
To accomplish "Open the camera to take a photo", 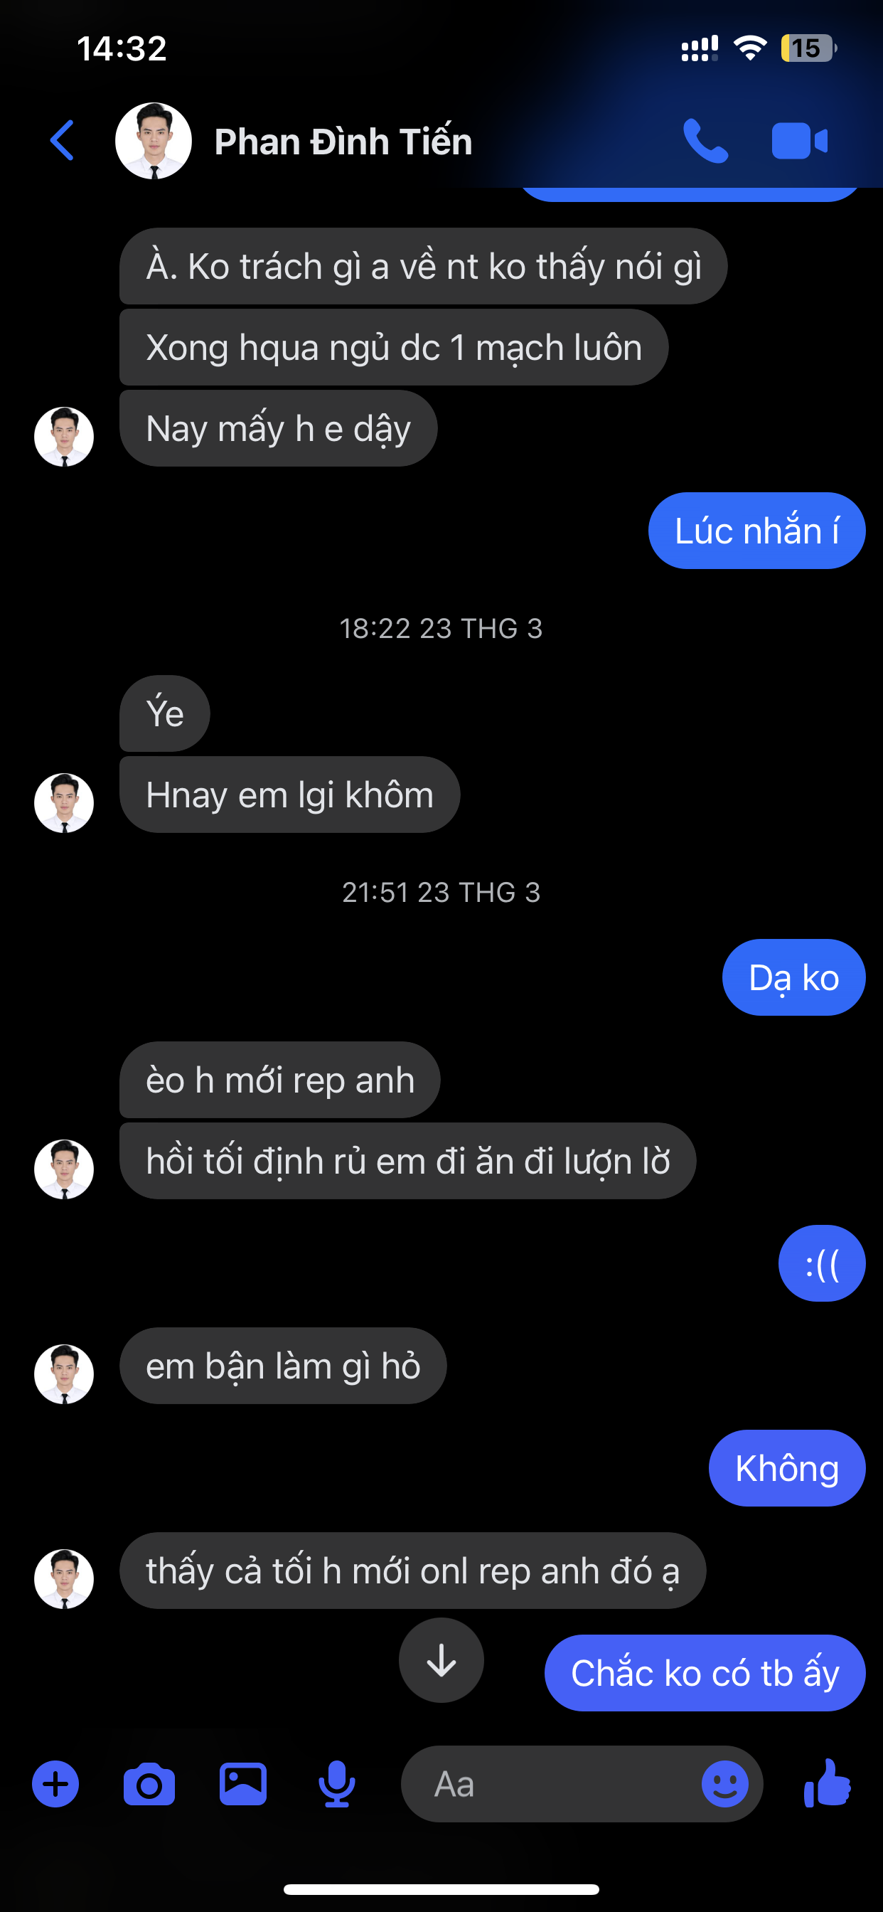I will pos(149,1783).
